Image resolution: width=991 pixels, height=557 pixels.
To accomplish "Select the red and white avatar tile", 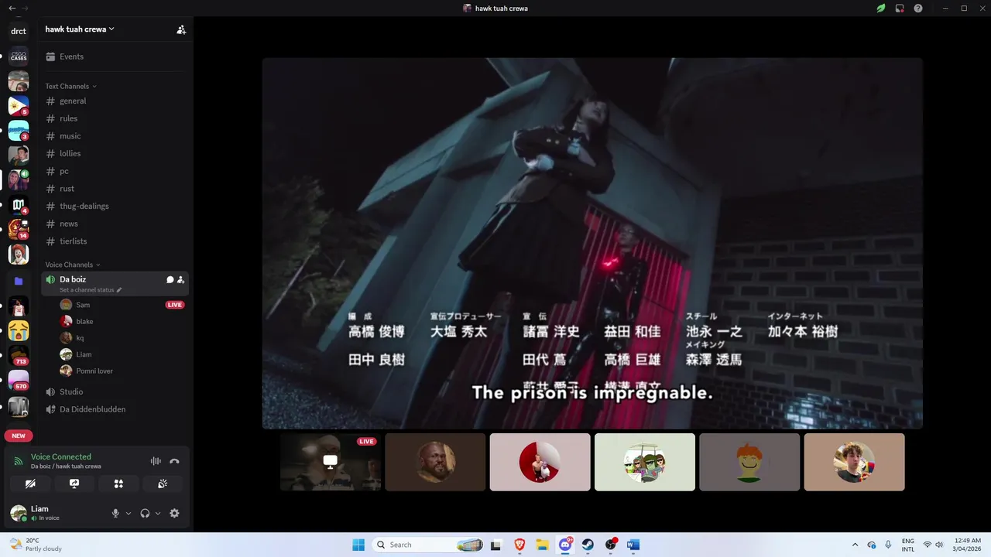I will pos(540,462).
